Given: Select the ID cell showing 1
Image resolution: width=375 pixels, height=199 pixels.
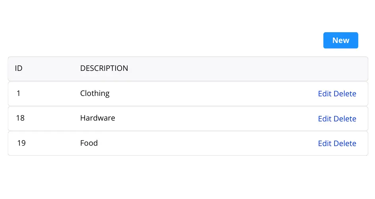Looking at the screenshot, I should point(18,93).
